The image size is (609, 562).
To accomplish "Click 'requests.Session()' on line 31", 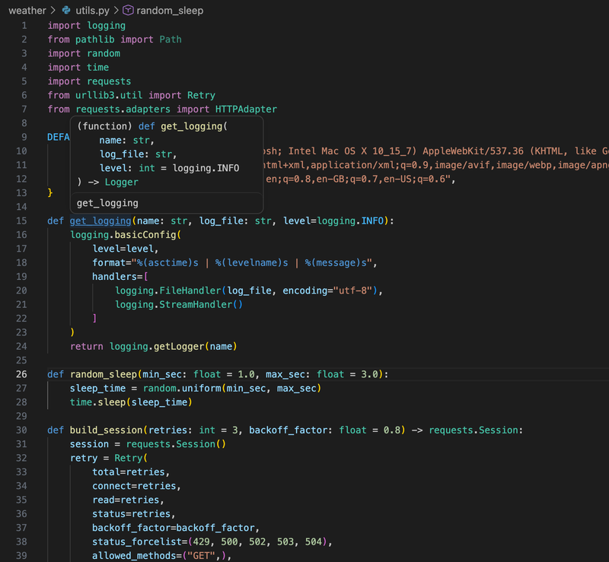I will (x=176, y=444).
